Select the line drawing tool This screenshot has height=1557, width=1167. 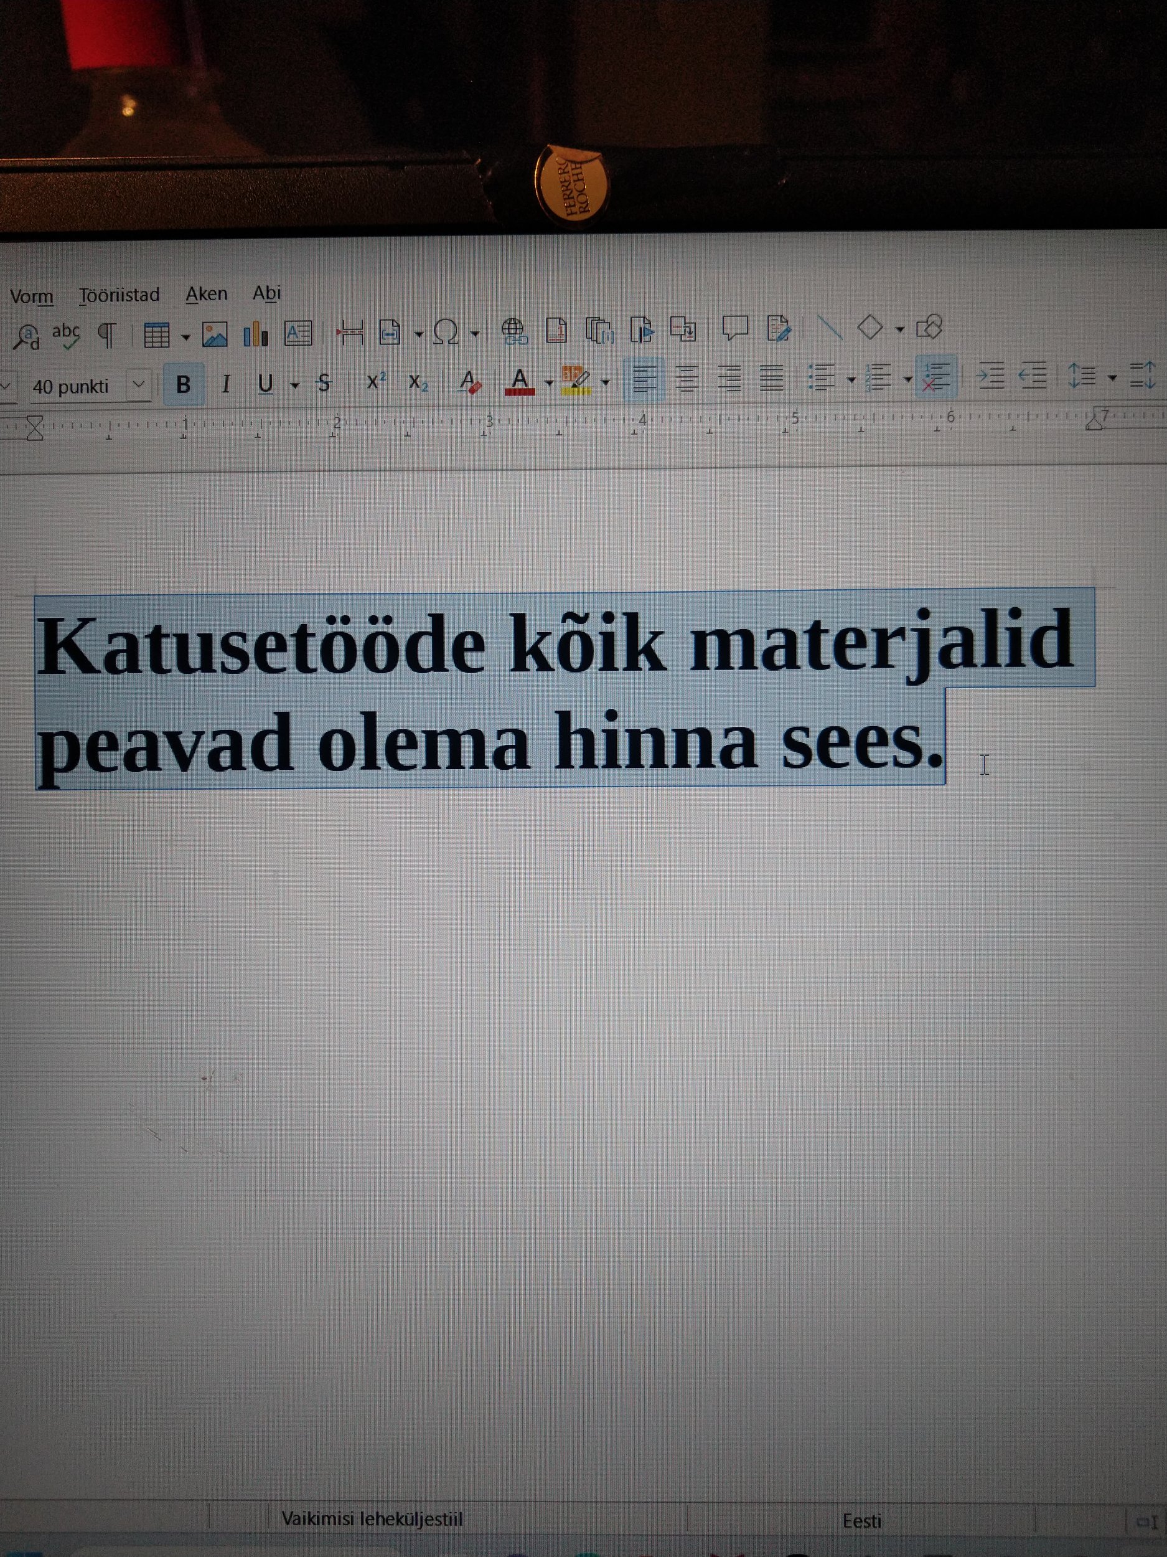830,328
